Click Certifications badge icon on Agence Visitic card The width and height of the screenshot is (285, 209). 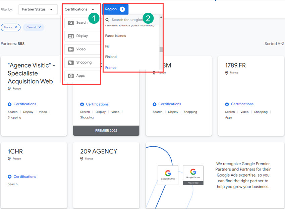[10, 104]
